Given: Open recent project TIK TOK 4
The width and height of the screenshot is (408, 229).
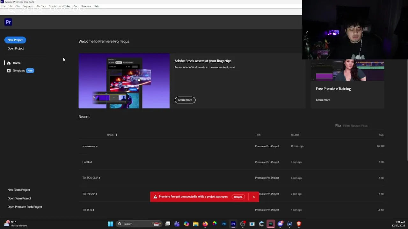Looking at the screenshot, I should pos(231,210).
